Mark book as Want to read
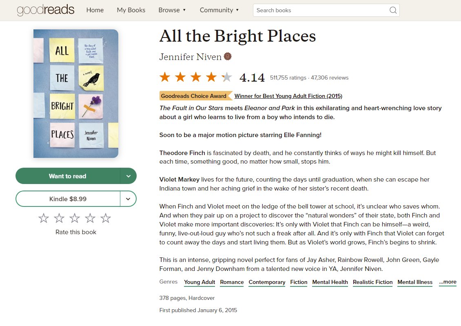Image resolution: width=461 pixels, height=326 pixels. click(68, 176)
